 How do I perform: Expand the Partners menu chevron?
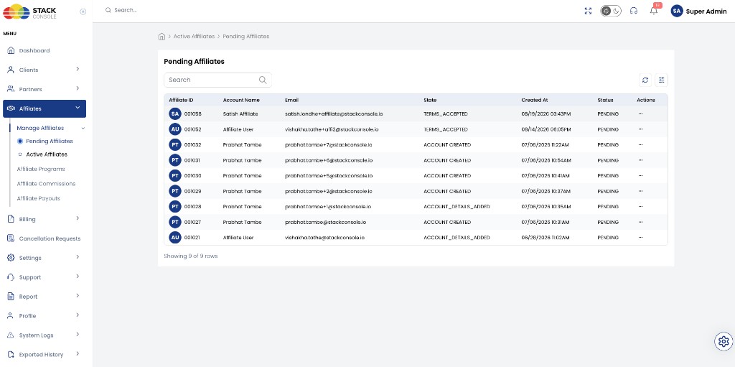tap(78, 88)
